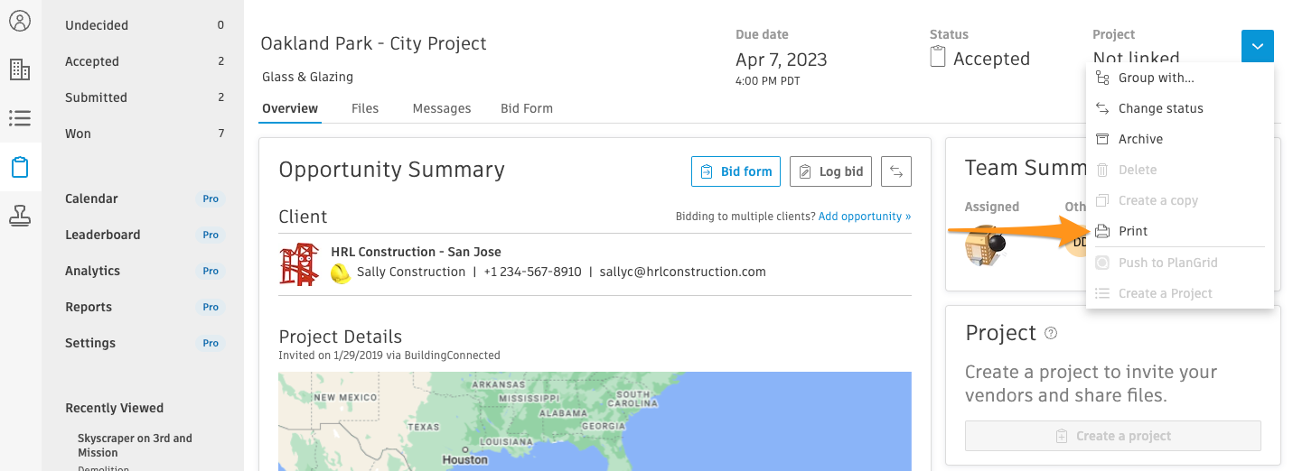
Task: Click the assigned team member avatar
Action: pos(985,245)
